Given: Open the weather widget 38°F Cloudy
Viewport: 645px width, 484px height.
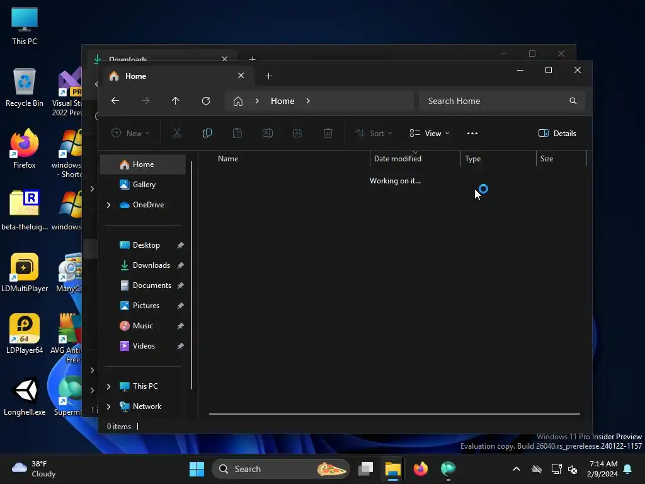Looking at the screenshot, I should click(34, 469).
